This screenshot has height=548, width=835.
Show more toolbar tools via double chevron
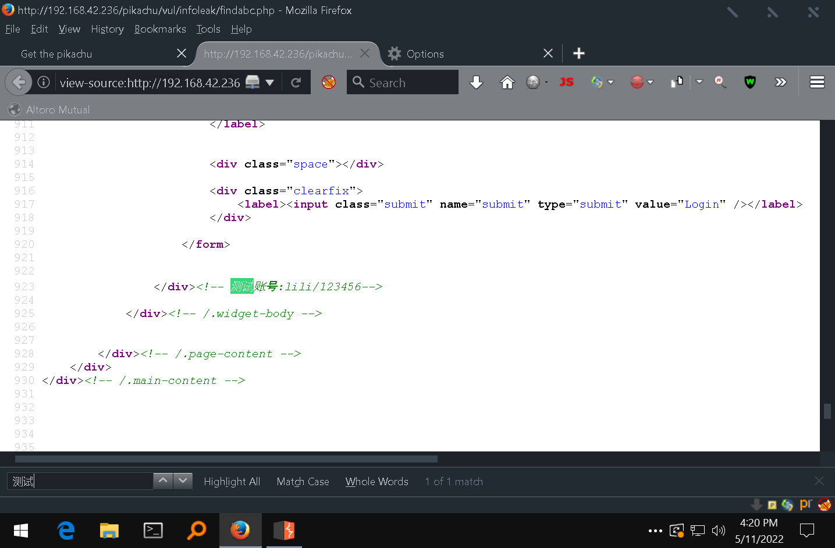point(781,83)
